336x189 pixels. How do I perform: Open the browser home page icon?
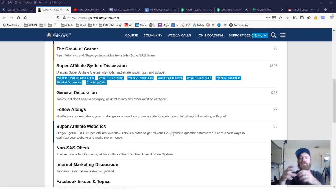[25, 18]
